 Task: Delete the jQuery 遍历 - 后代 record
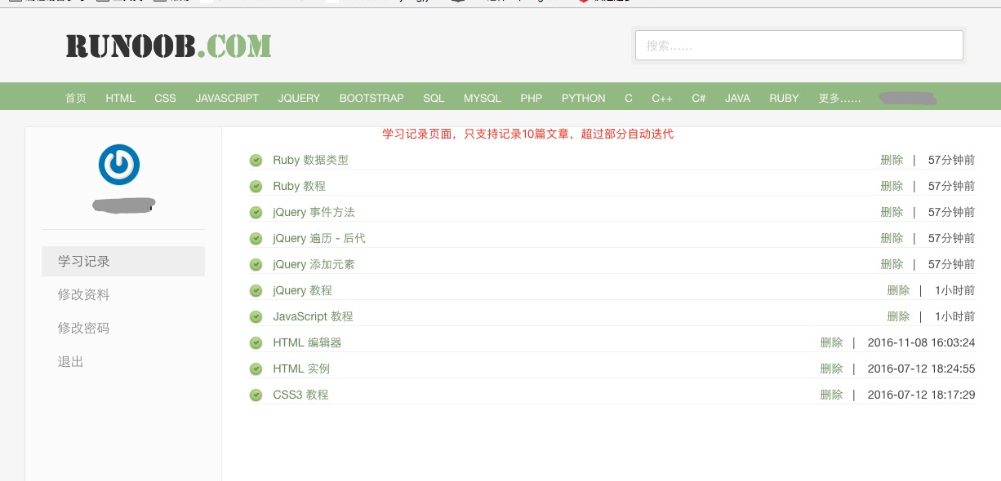892,238
